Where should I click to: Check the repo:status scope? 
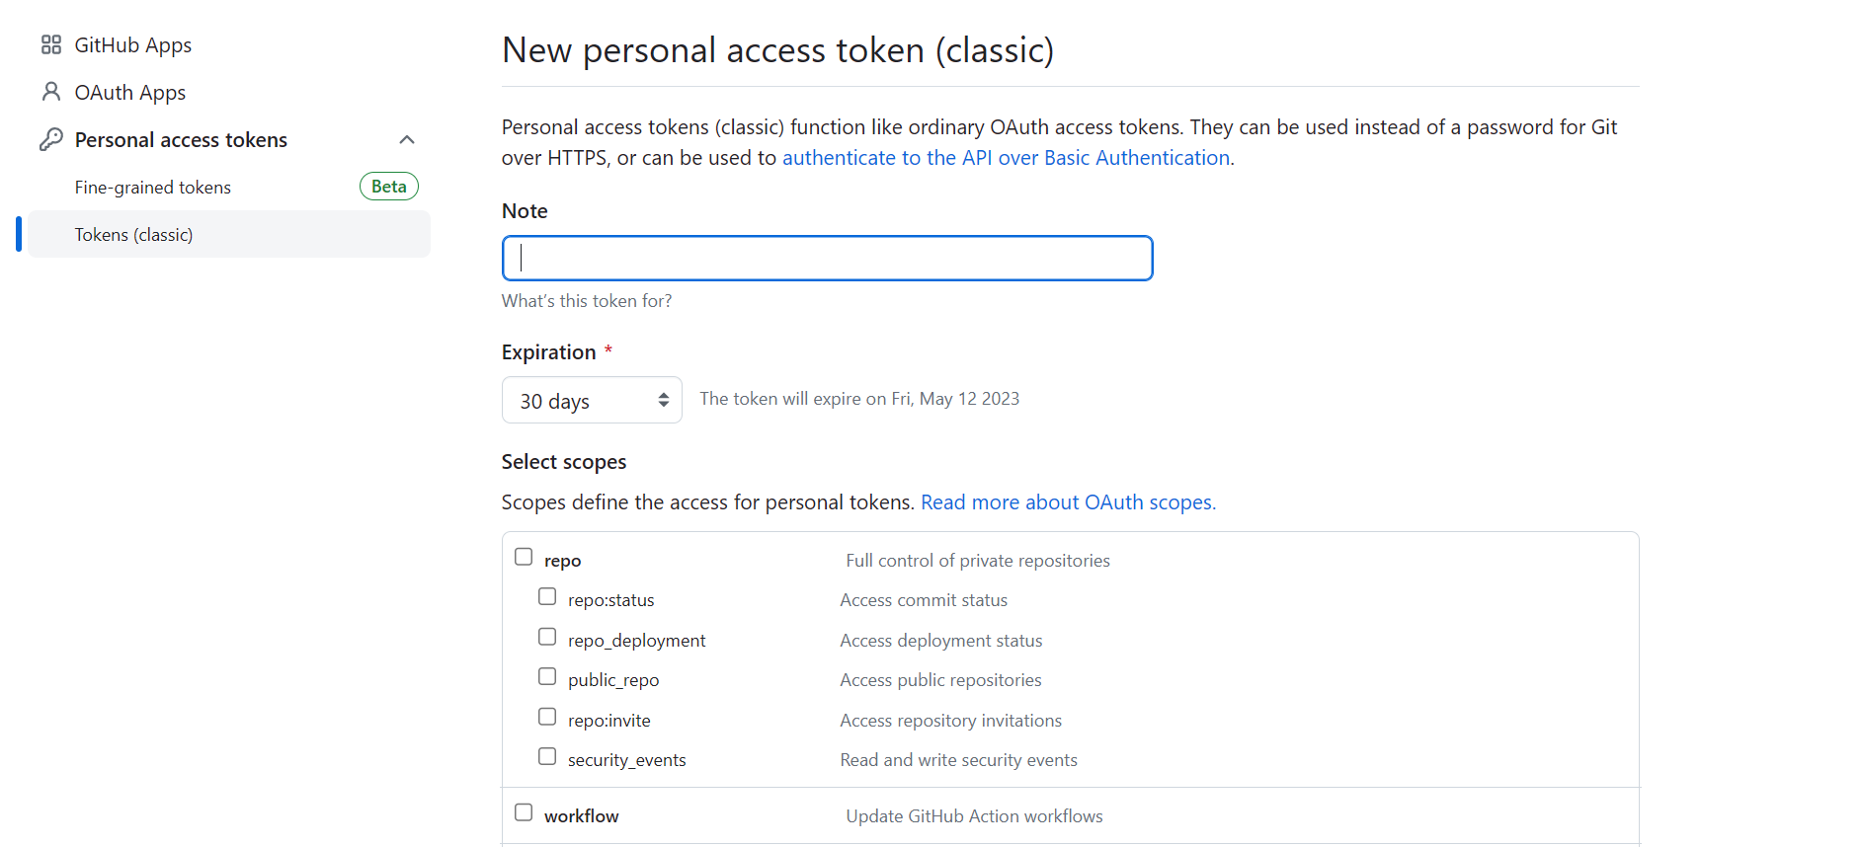coord(547,596)
